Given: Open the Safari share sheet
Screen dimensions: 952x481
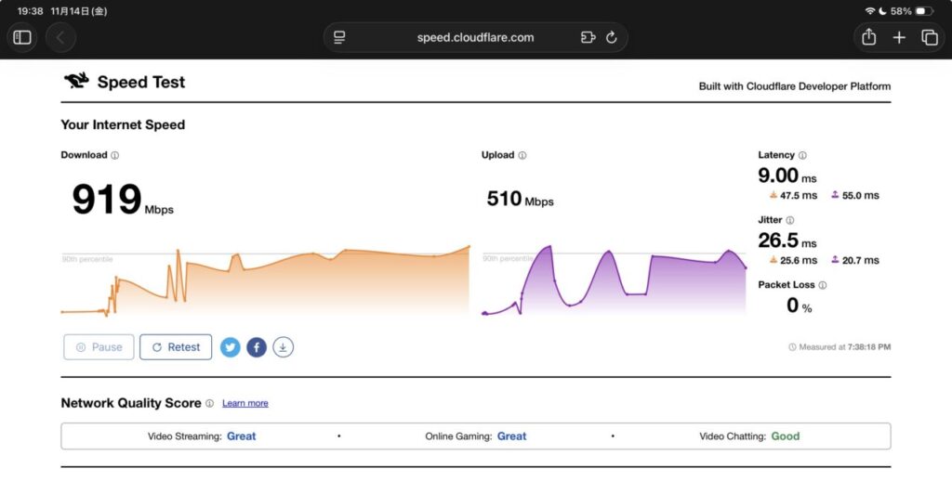Looking at the screenshot, I should (x=868, y=37).
